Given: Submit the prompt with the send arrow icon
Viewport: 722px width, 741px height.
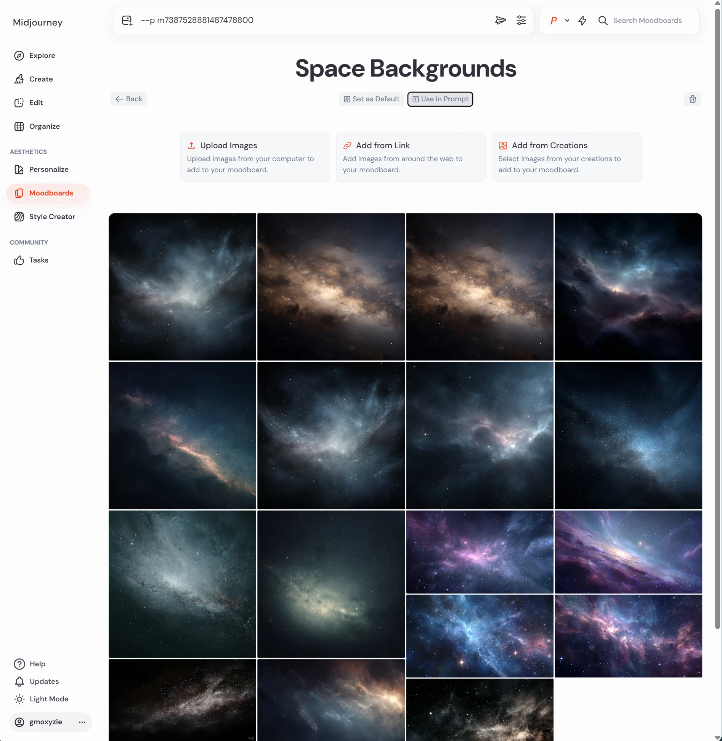Looking at the screenshot, I should 500,21.
